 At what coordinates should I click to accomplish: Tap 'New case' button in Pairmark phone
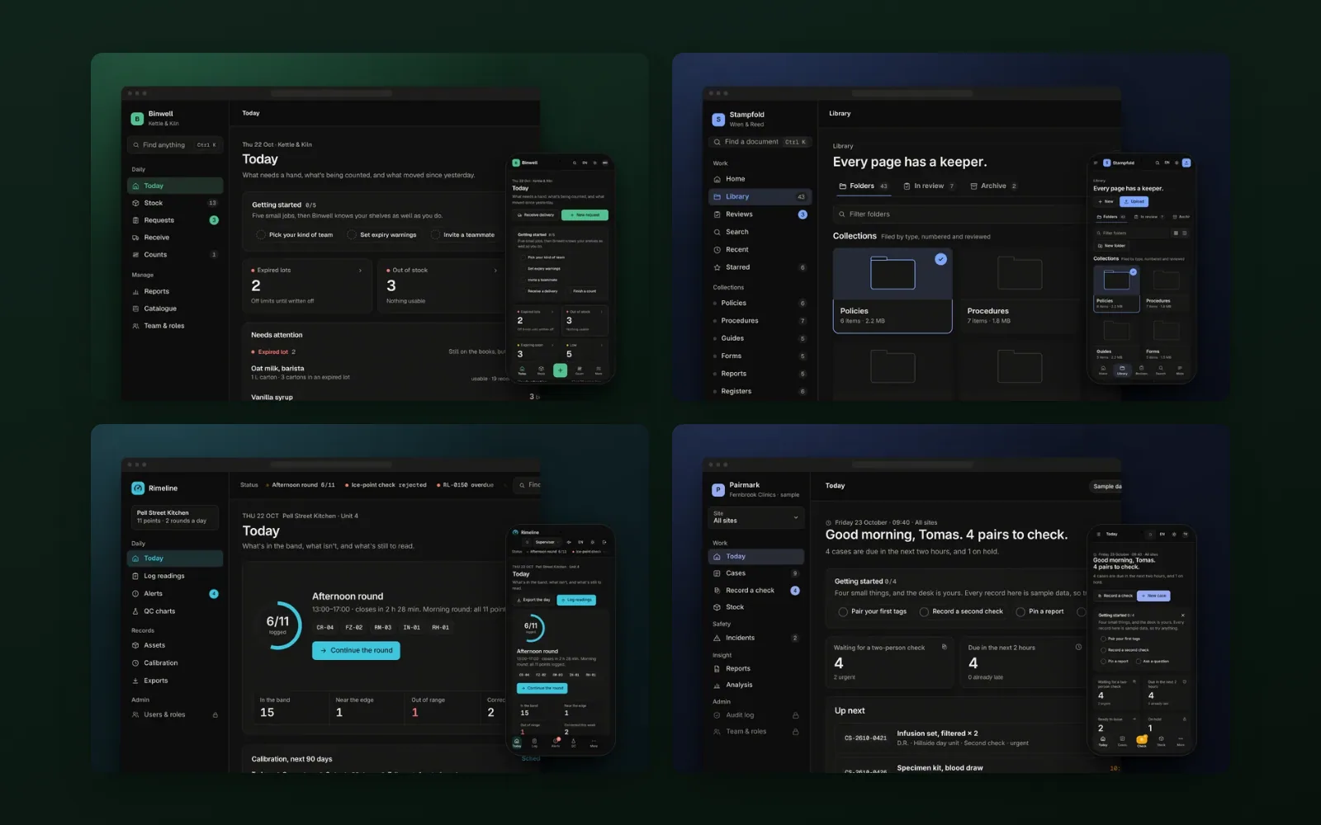pyautogui.click(x=1153, y=596)
